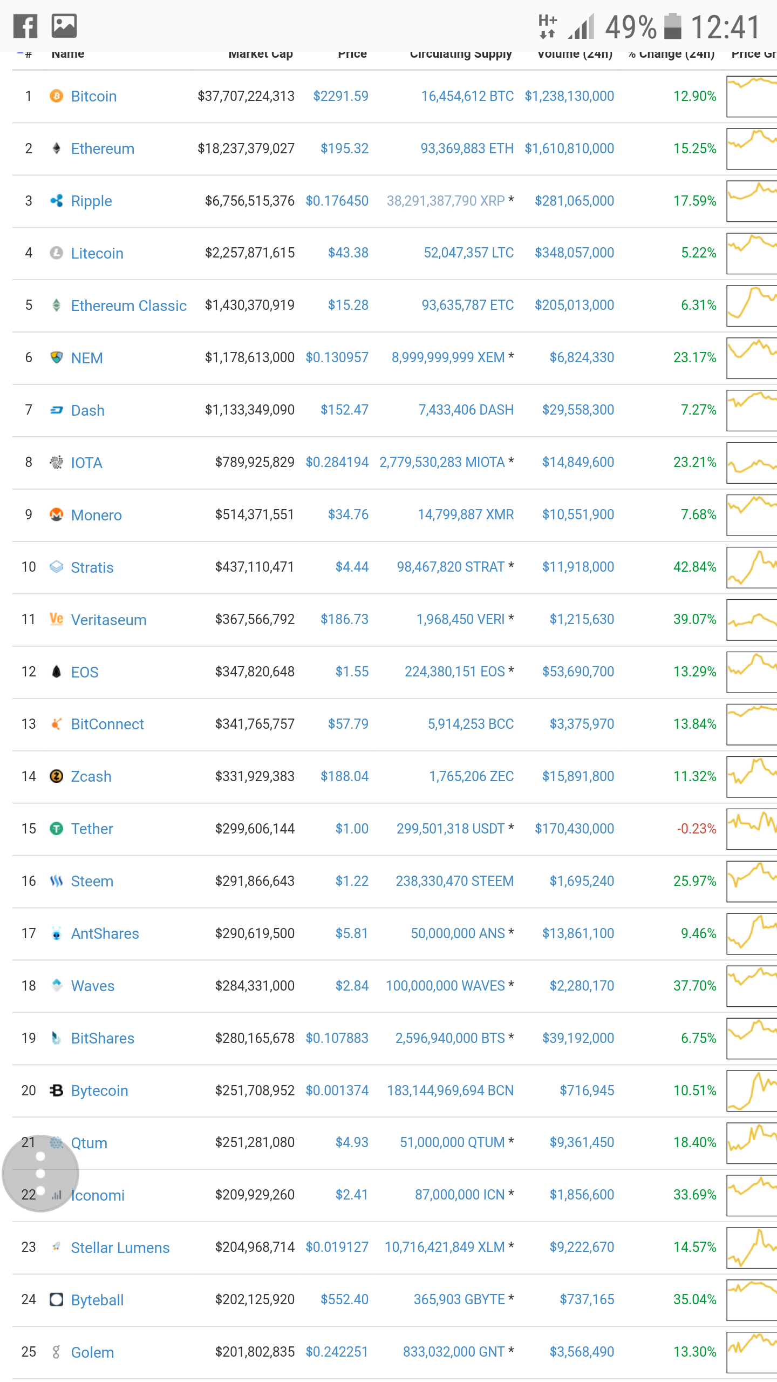Open the Bitcoin currency page link
Screen dimensions: 777x1382
pyautogui.click(x=94, y=96)
